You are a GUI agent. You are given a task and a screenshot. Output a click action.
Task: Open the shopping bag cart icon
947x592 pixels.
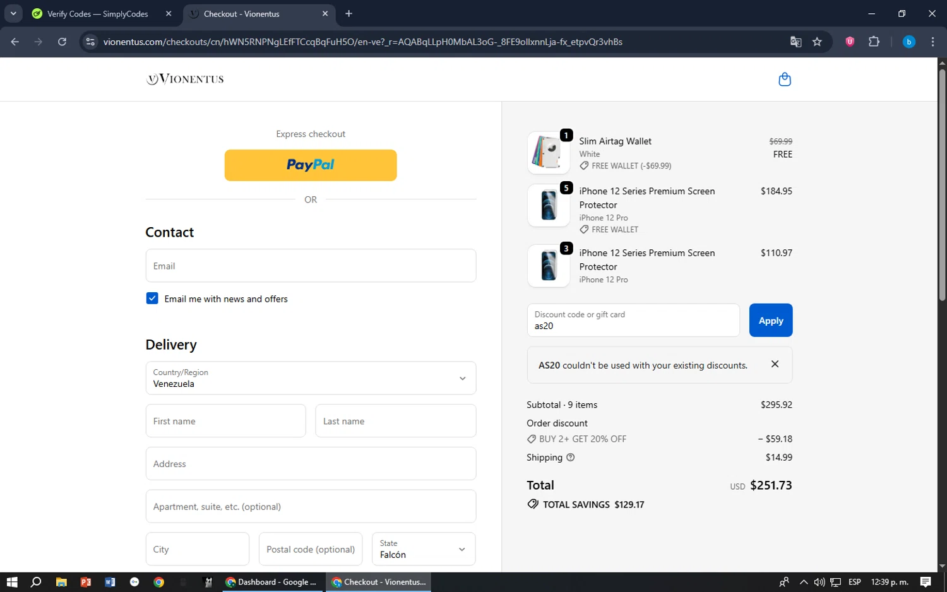(784, 80)
